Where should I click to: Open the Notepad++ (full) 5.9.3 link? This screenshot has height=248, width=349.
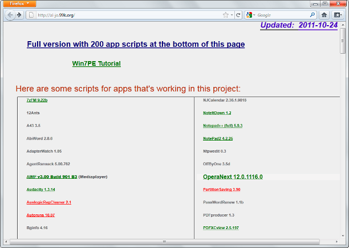point(222,126)
